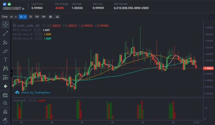Click the 1.00600 price scale label
Viewport: 215px width, 125px height.
(209, 28)
